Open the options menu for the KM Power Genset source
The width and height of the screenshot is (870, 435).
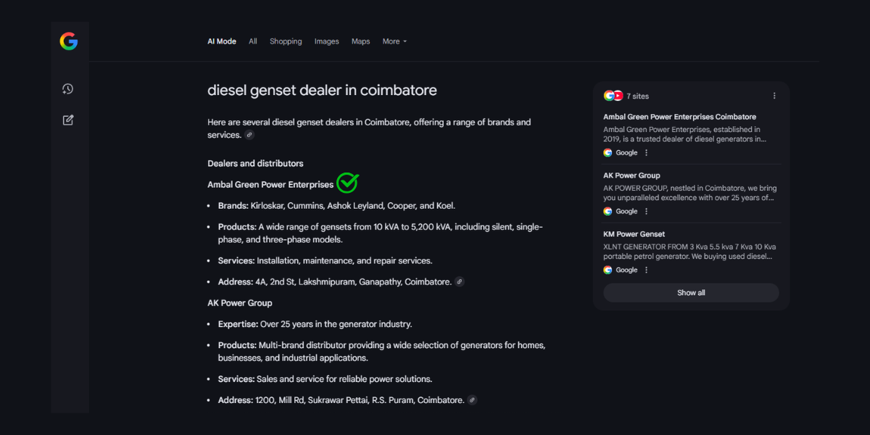coord(647,270)
